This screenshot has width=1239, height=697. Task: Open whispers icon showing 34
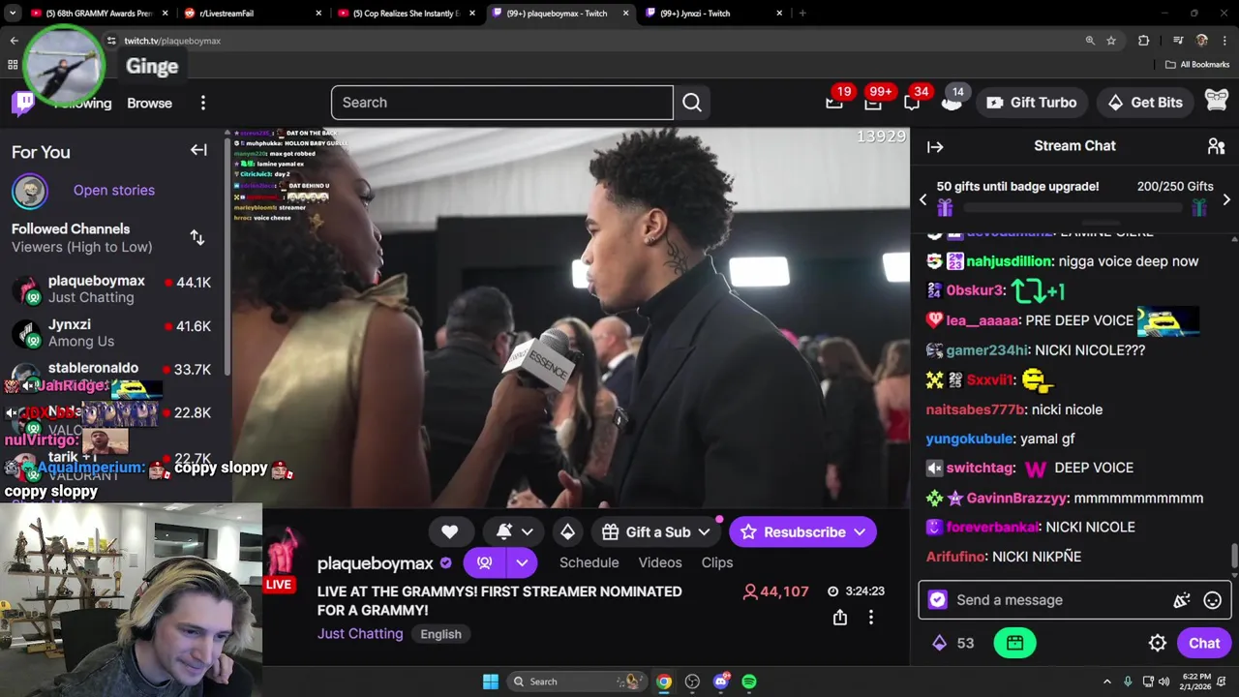pos(912,103)
